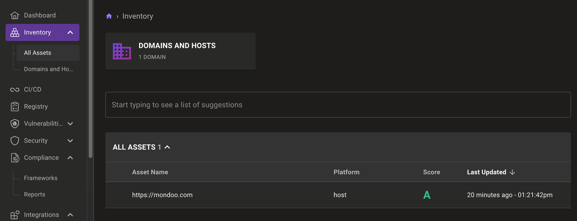577x221 pixels.
Task: Sort by Asset Name column header
Action: pos(150,172)
